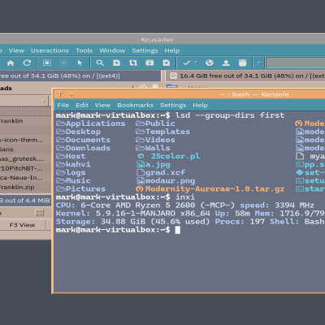Open the Settings menu in Konsole

point(173,105)
